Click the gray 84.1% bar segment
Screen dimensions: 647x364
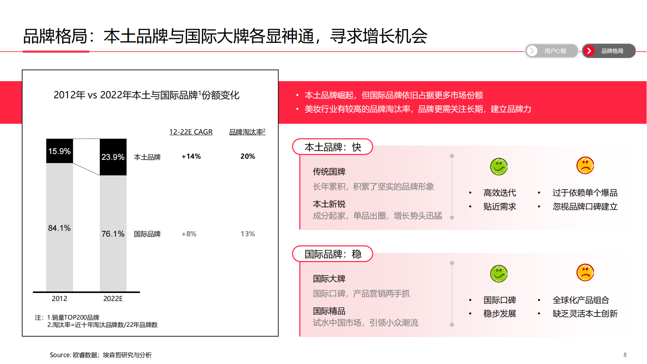(x=59, y=228)
